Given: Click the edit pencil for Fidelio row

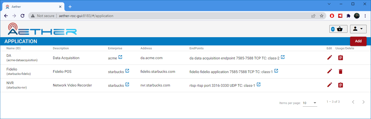Looking at the screenshot, I should click(329, 71).
